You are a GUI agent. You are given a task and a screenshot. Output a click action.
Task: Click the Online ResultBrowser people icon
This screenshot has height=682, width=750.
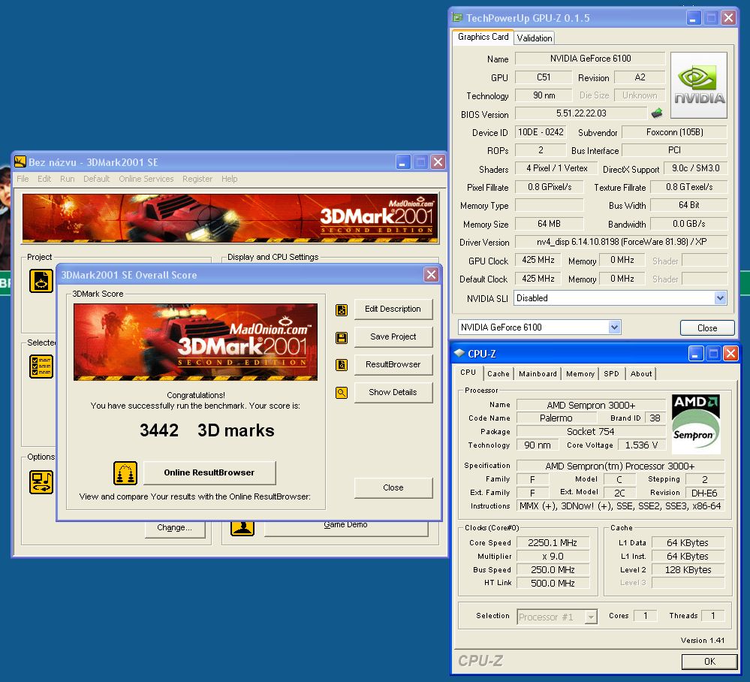coord(125,473)
